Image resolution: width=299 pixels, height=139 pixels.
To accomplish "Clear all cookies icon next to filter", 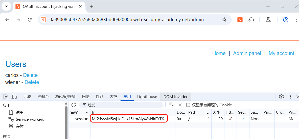I will (171, 105).
